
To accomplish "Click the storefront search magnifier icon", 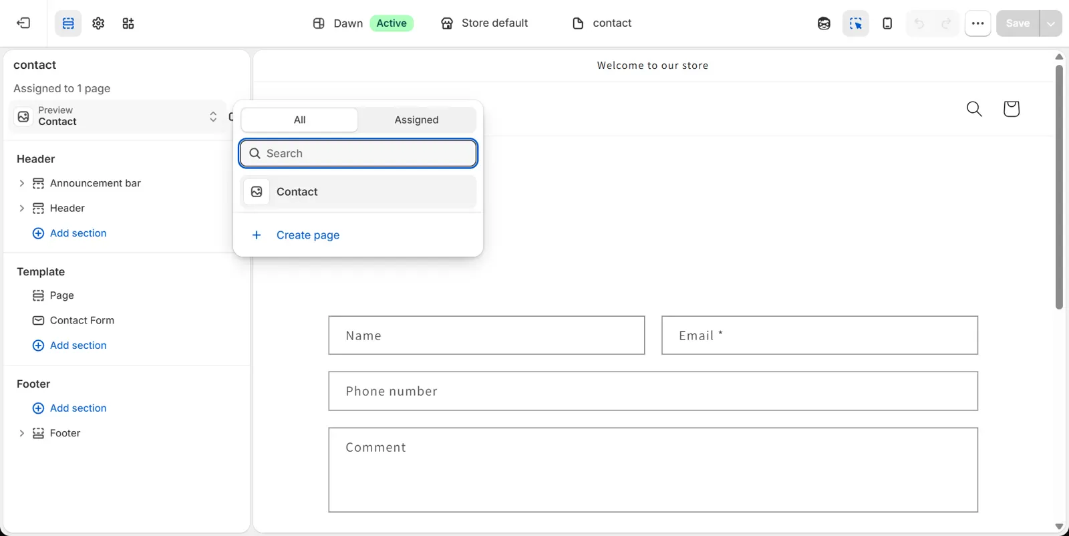I will pyautogui.click(x=974, y=109).
